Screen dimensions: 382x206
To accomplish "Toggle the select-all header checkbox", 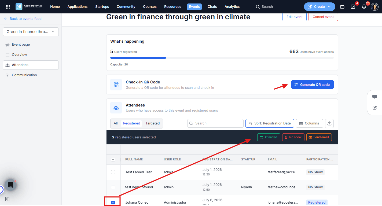I will (113, 159).
